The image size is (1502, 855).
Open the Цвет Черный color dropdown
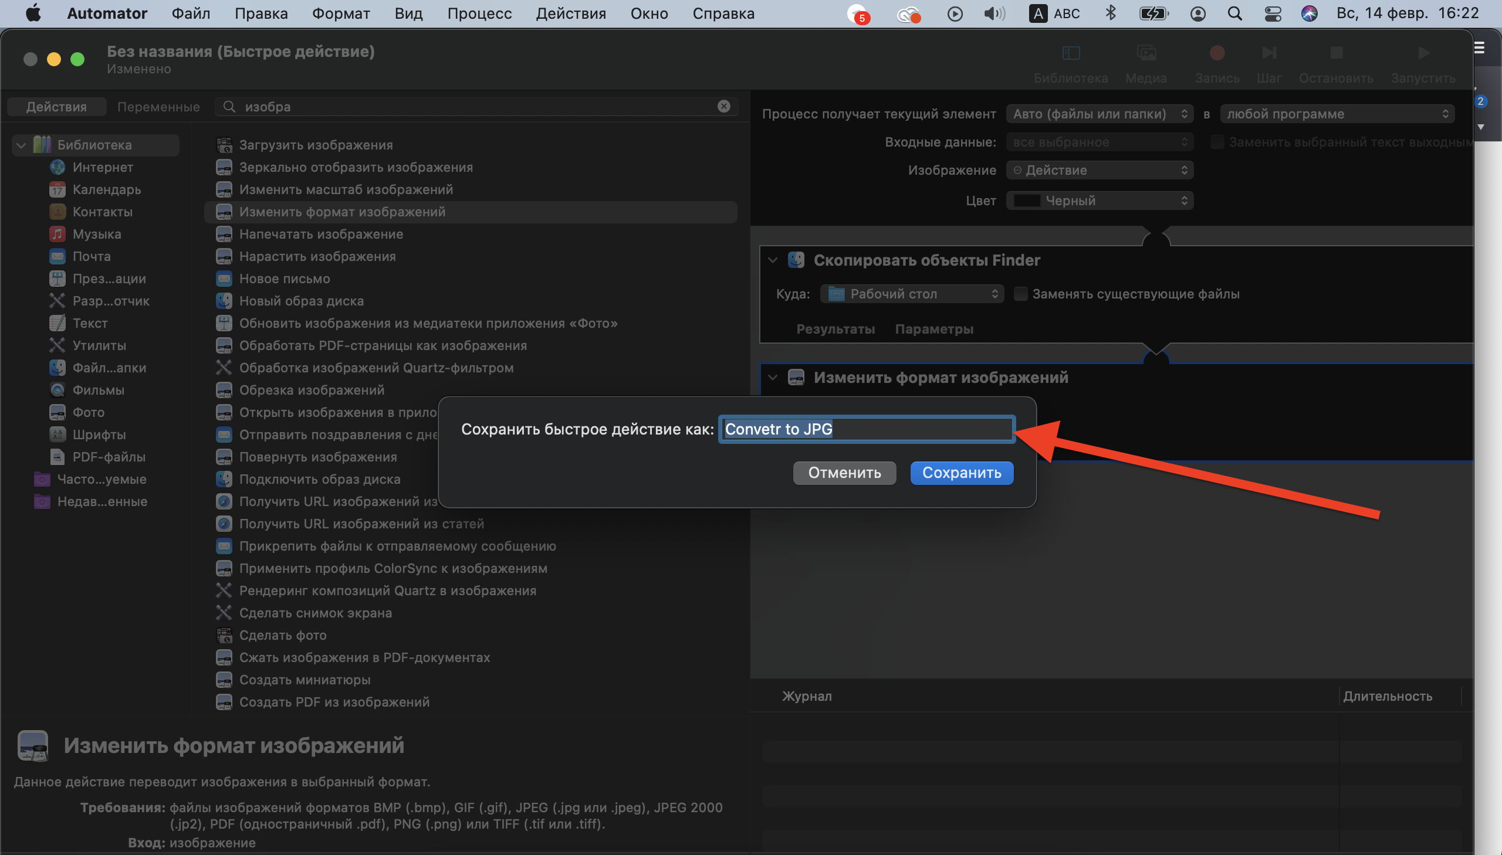[1100, 201]
